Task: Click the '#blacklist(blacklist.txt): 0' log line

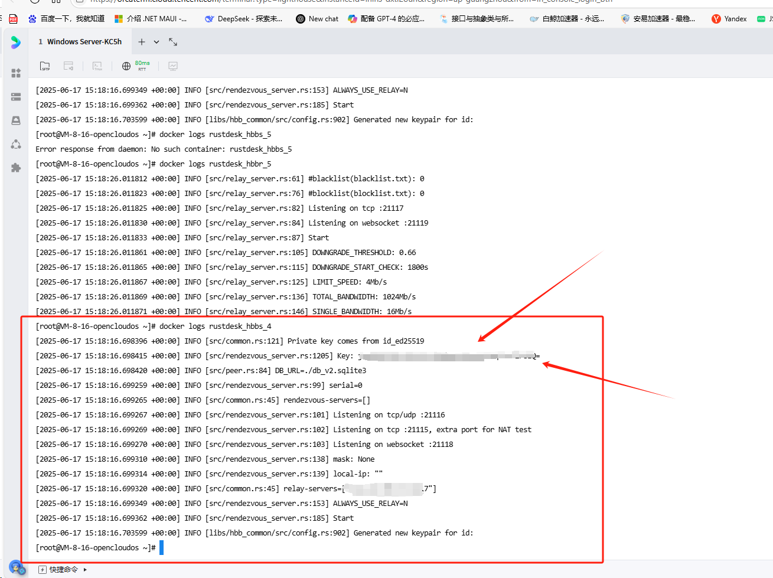Action: coord(230,179)
